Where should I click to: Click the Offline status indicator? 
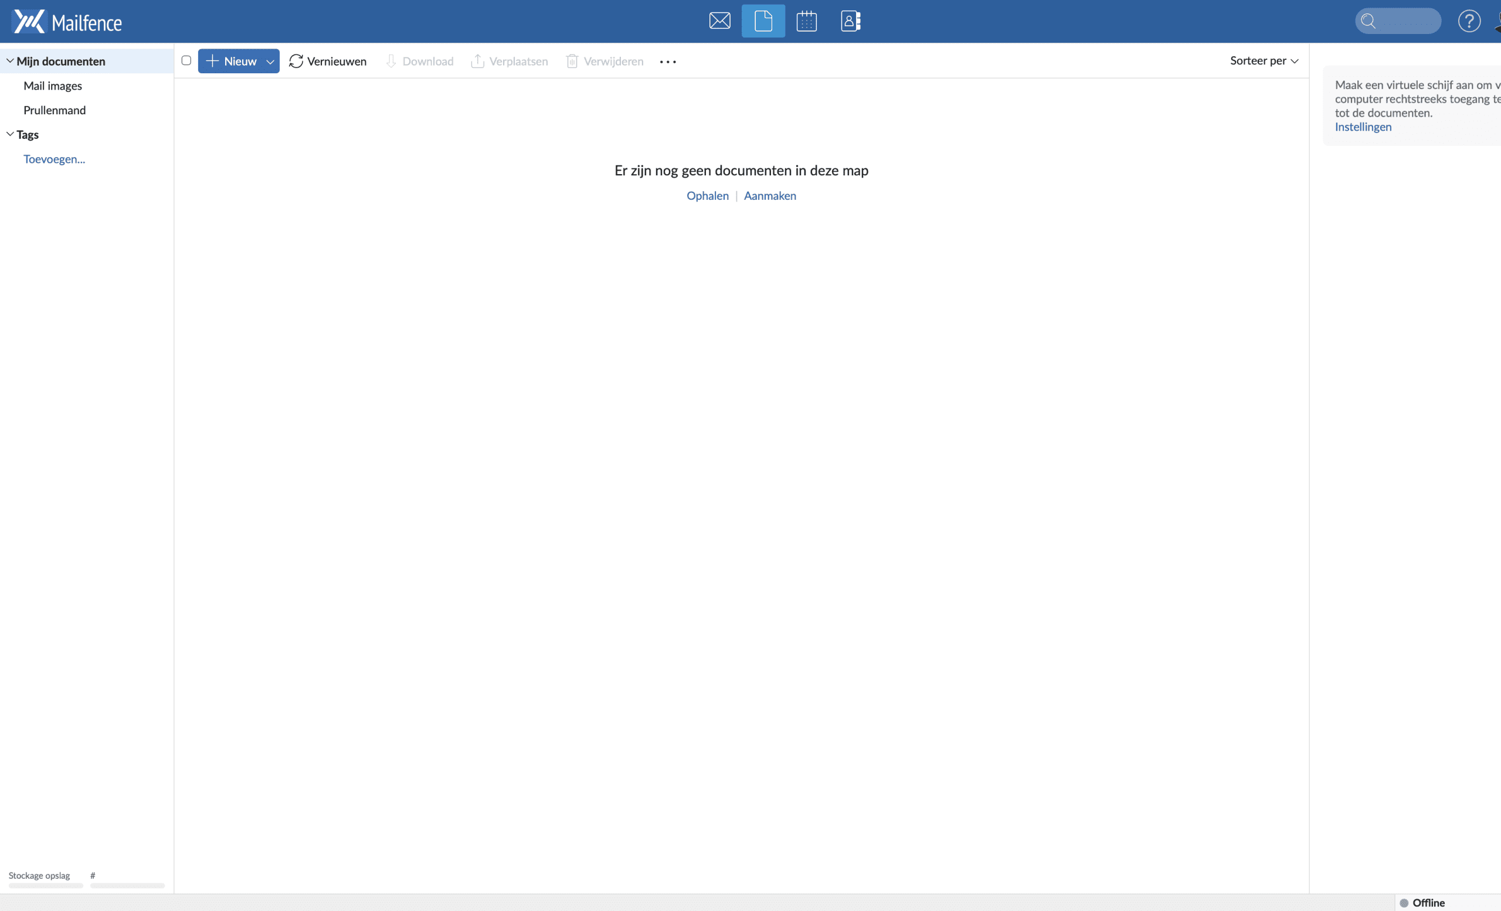pyautogui.click(x=1422, y=902)
